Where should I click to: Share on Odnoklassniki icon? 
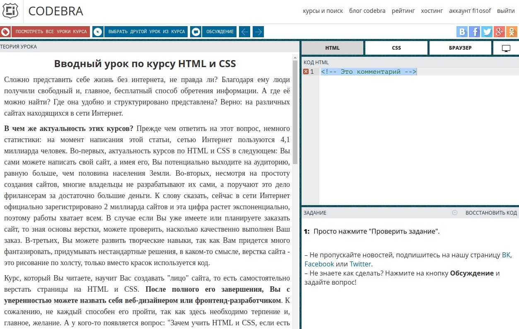512,32
